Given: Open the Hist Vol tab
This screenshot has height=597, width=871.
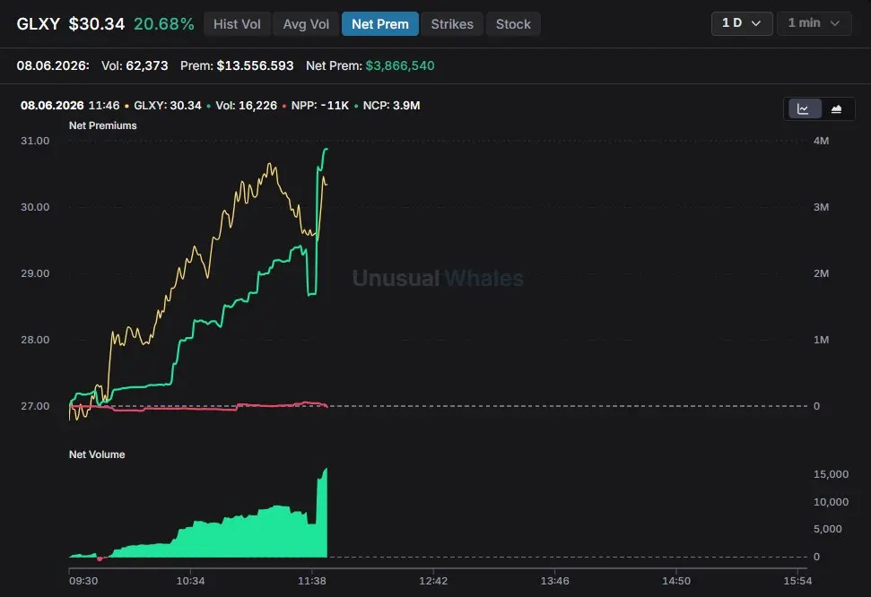Looking at the screenshot, I should click(237, 24).
